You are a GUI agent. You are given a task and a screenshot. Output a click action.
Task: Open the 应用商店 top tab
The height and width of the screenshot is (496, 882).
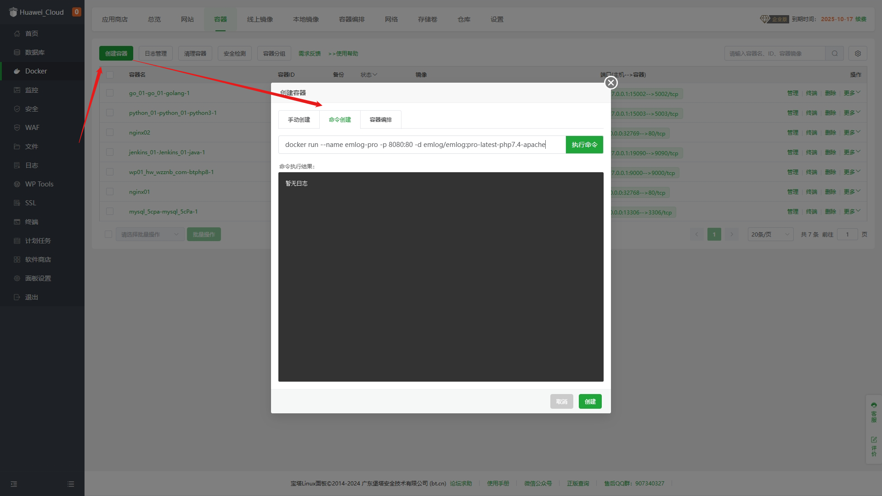[x=115, y=19]
